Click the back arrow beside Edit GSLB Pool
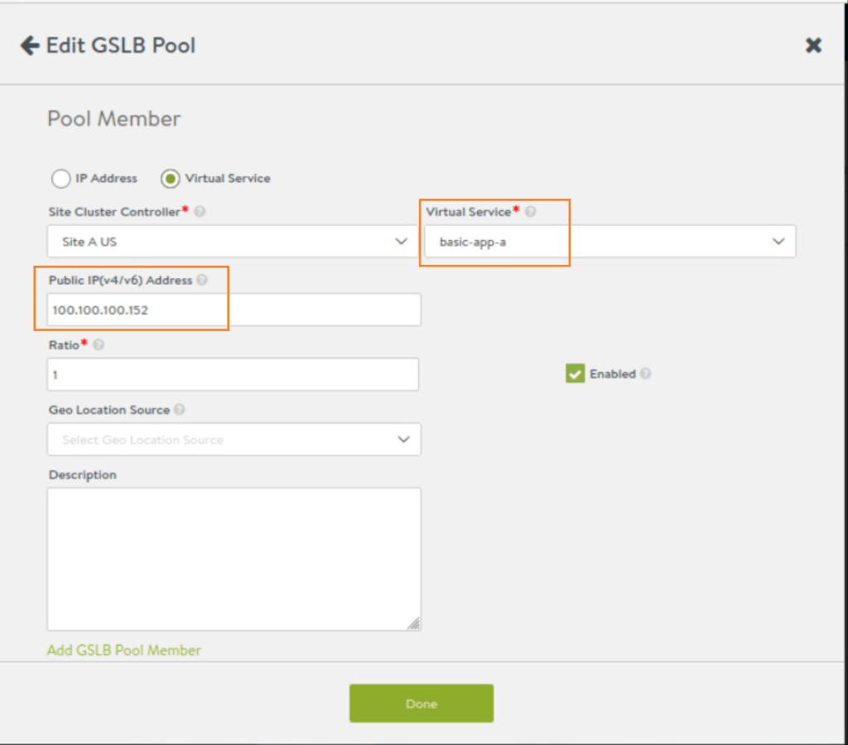The width and height of the screenshot is (848, 745). [30, 45]
